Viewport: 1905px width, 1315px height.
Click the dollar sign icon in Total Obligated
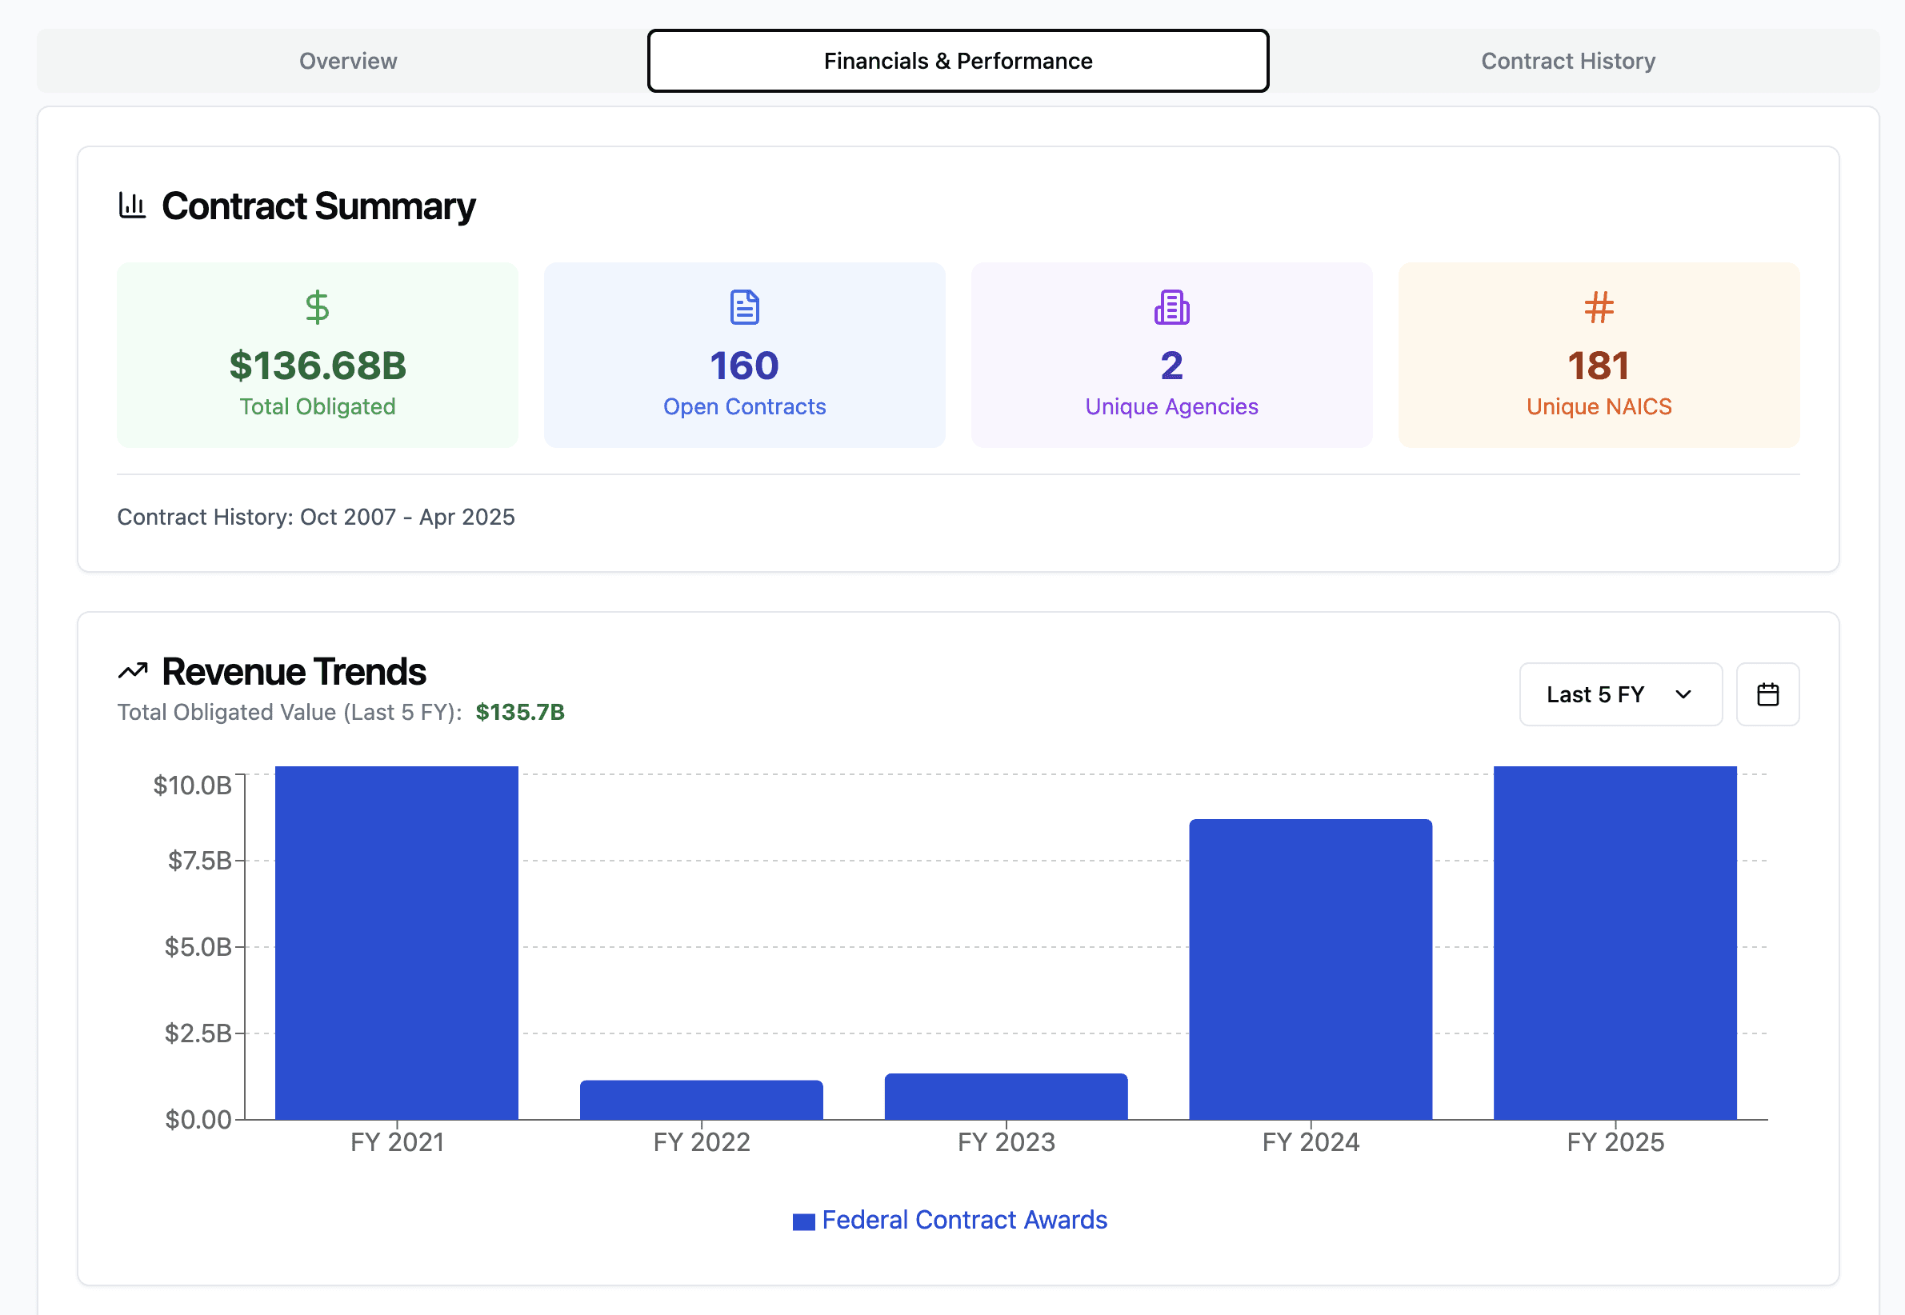[317, 307]
